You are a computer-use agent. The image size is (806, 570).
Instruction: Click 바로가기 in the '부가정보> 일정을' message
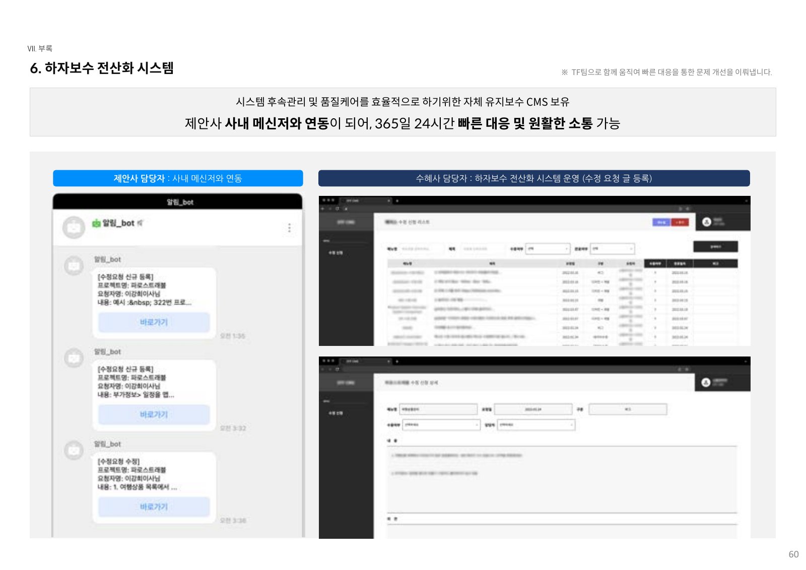tap(154, 414)
